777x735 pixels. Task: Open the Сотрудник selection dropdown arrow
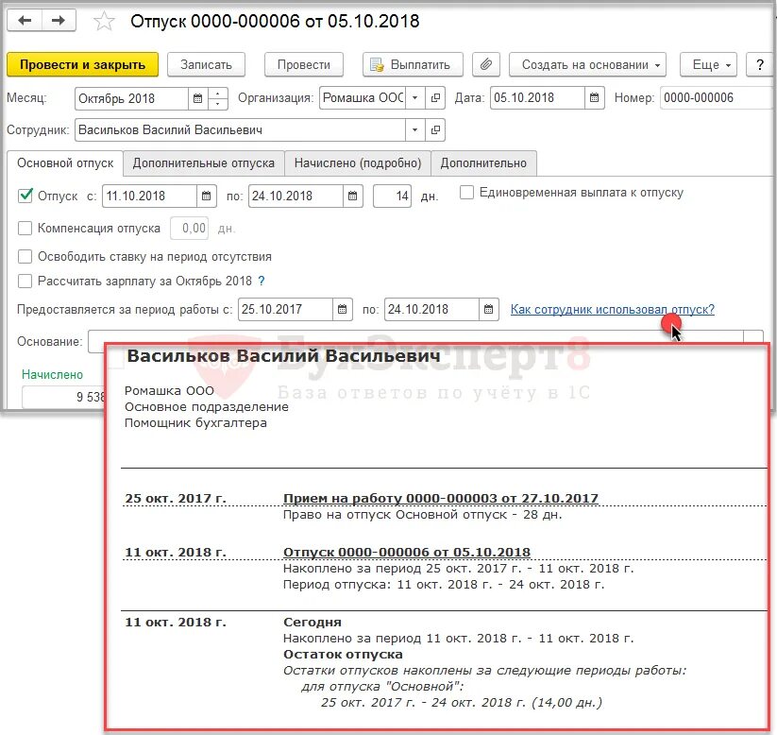pos(414,128)
